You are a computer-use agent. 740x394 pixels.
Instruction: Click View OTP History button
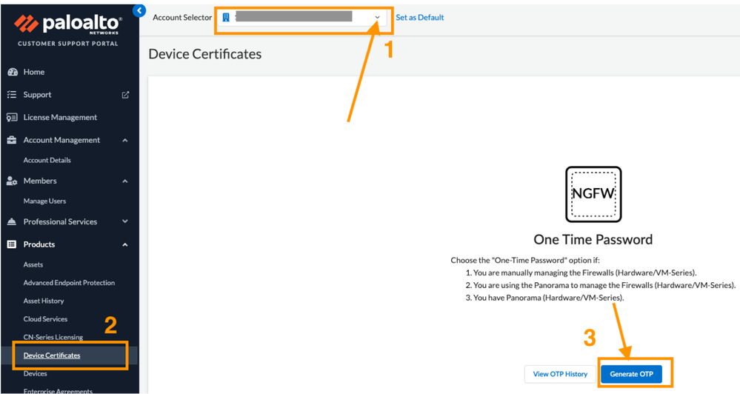click(560, 374)
